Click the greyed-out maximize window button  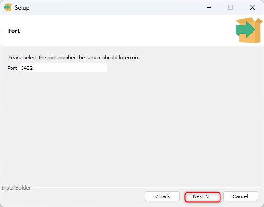click(x=231, y=7)
